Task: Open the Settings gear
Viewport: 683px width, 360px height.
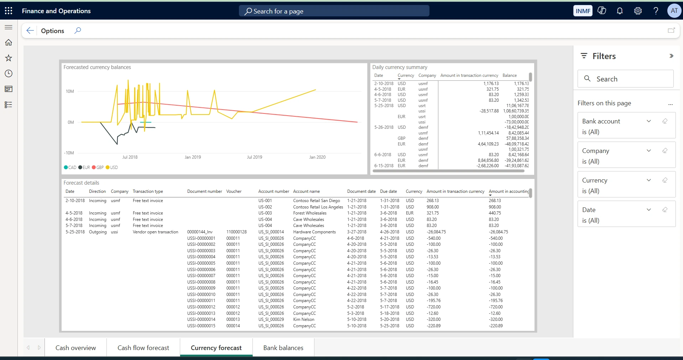Action: click(638, 11)
